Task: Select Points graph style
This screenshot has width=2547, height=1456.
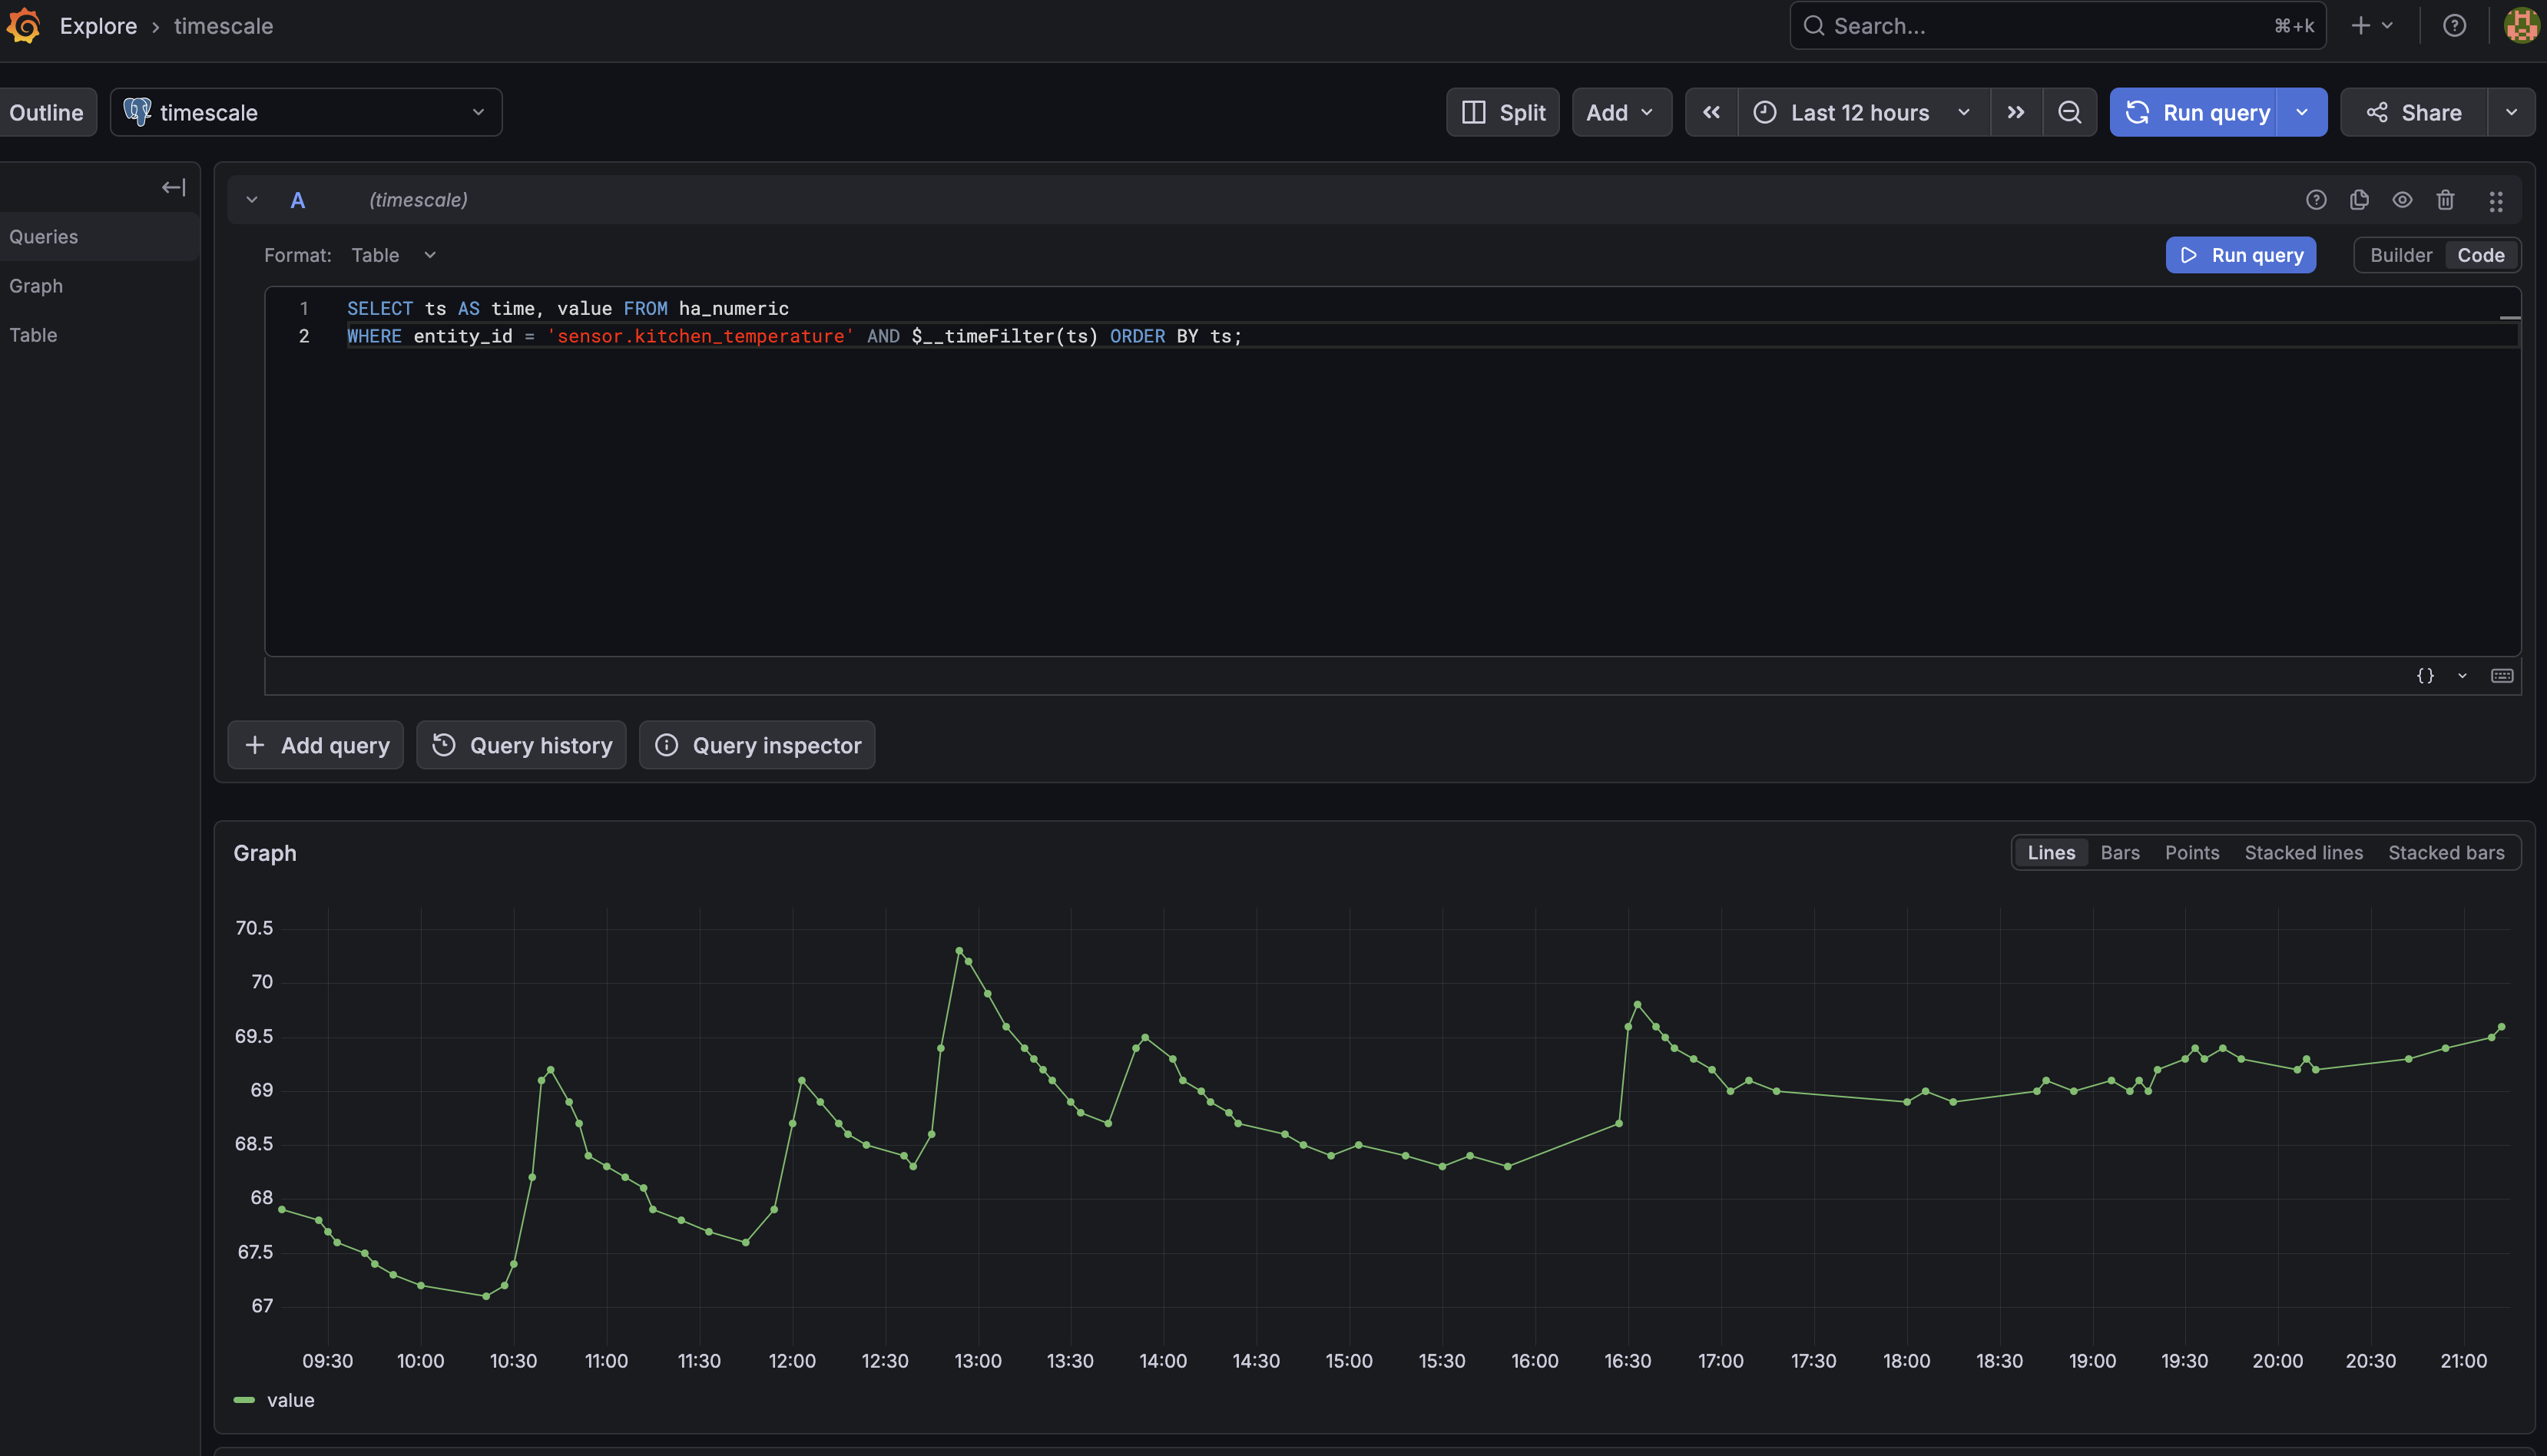Action: [x=2192, y=853]
